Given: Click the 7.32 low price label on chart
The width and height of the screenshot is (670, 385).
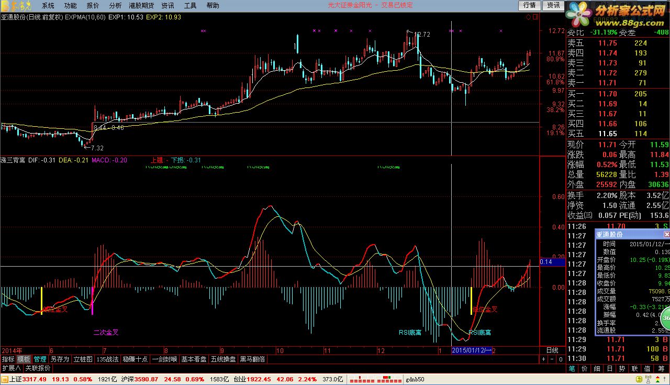Looking at the screenshot, I should pyautogui.click(x=97, y=148).
